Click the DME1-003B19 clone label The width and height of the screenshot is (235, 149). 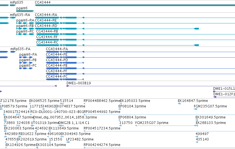[78, 83]
